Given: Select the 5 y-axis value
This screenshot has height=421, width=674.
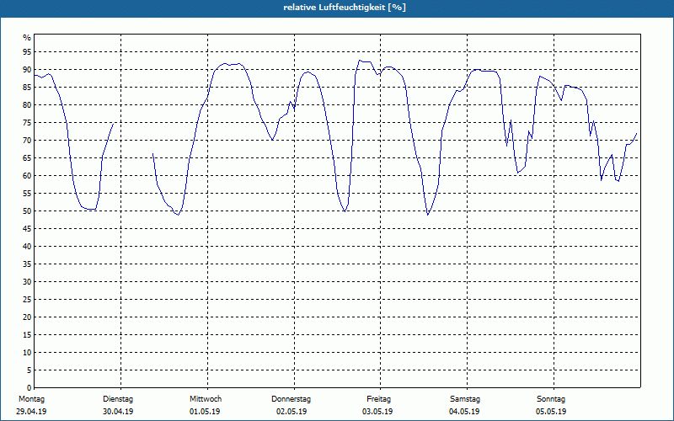Looking at the screenshot, I should click(29, 370).
